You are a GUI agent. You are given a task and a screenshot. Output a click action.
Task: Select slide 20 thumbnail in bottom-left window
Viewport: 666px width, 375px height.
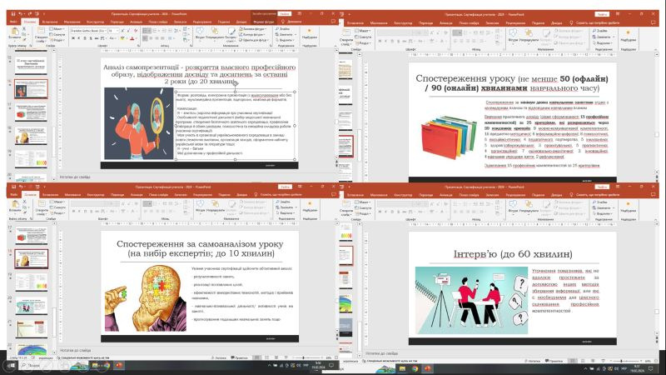(x=31, y=305)
